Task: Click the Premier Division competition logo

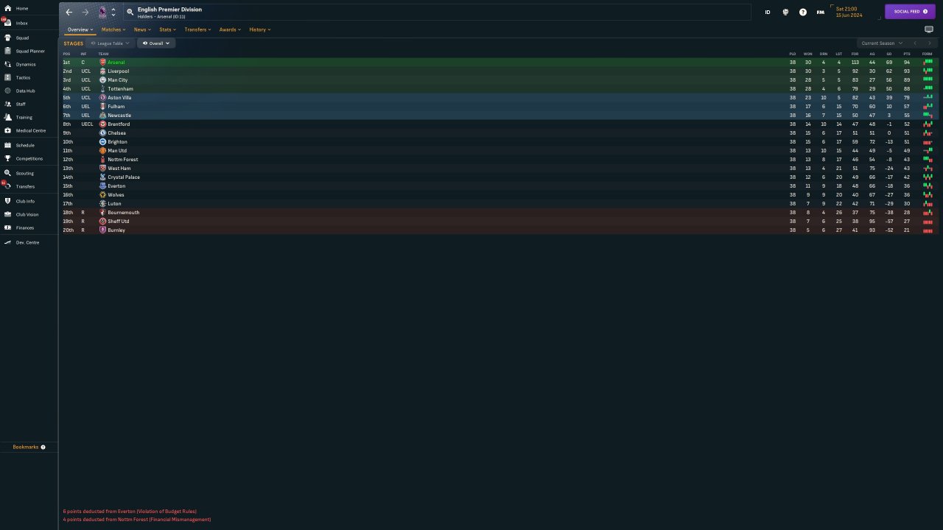Action: (102, 13)
